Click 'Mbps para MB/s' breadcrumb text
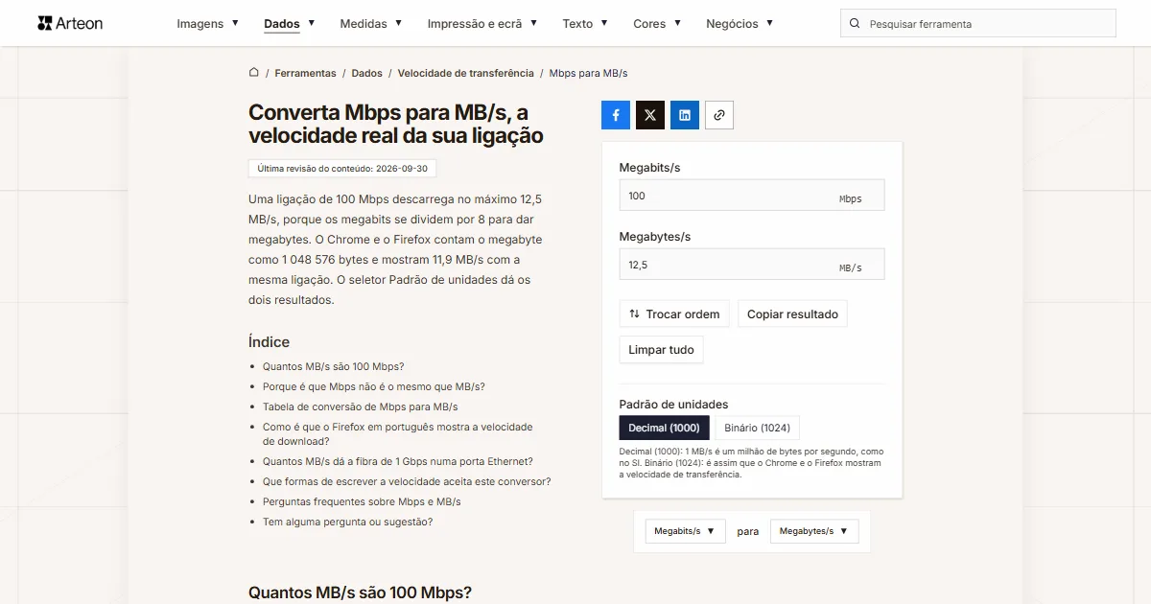 588,73
